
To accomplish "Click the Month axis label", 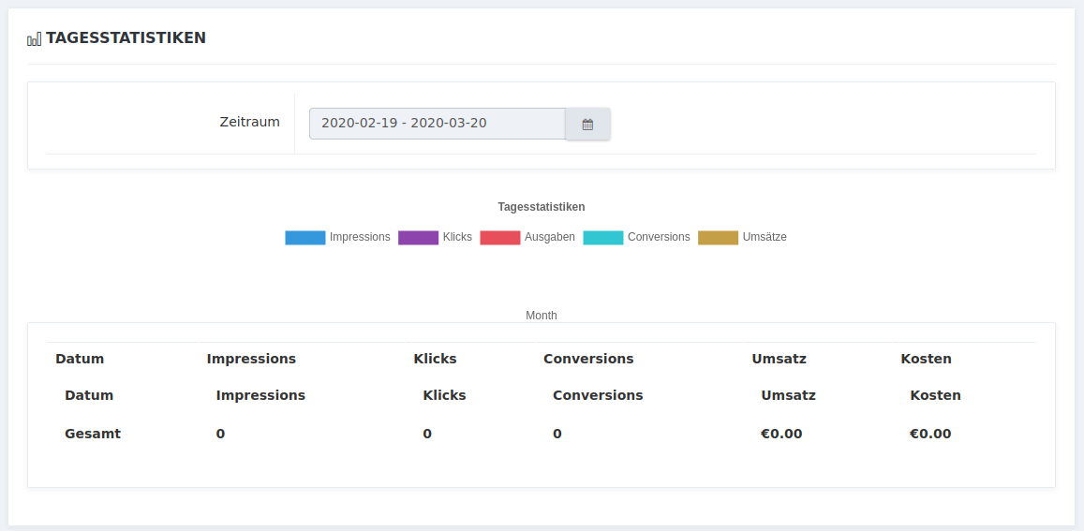I will (x=542, y=316).
